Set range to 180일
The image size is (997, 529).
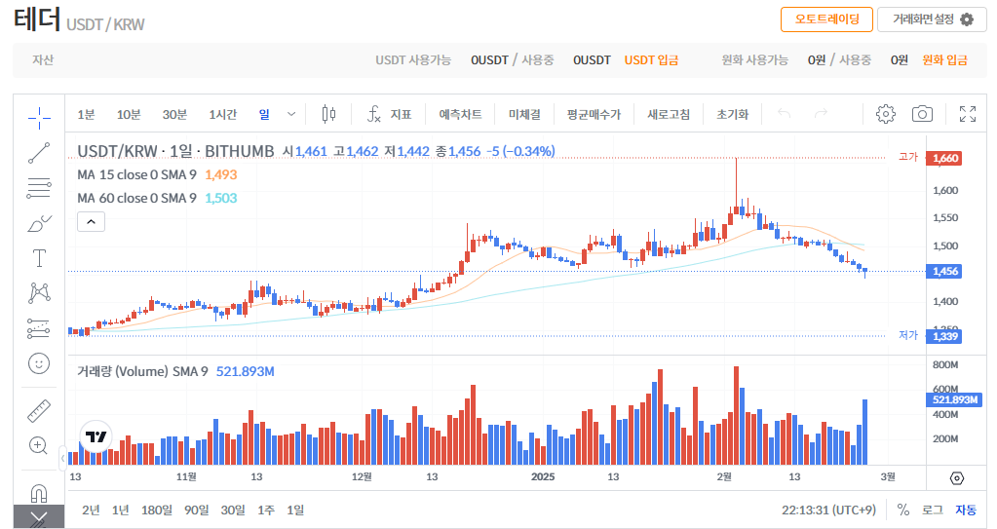click(156, 510)
